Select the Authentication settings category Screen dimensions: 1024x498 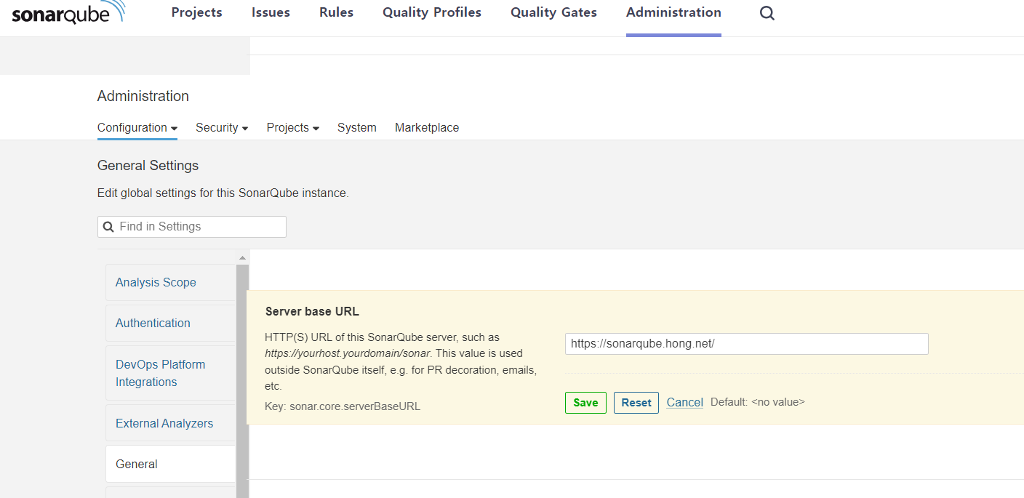[x=171, y=323]
